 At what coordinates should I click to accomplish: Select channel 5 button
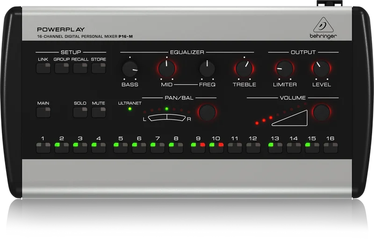tap(121, 147)
